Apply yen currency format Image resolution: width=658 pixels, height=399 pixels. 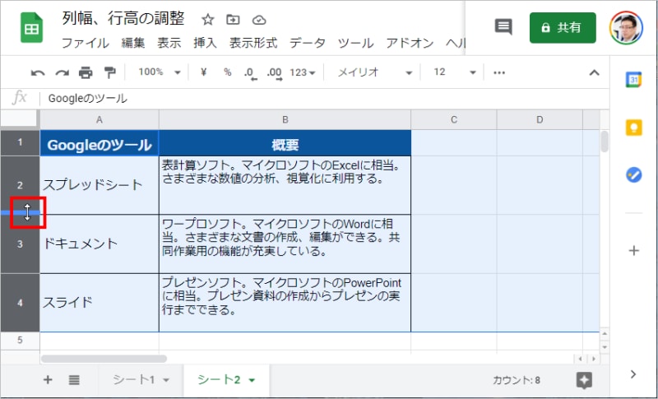(203, 72)
